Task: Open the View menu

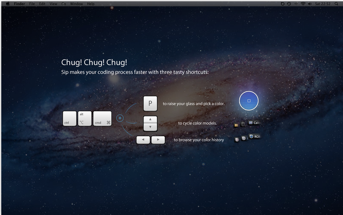Action: point(53,4)
